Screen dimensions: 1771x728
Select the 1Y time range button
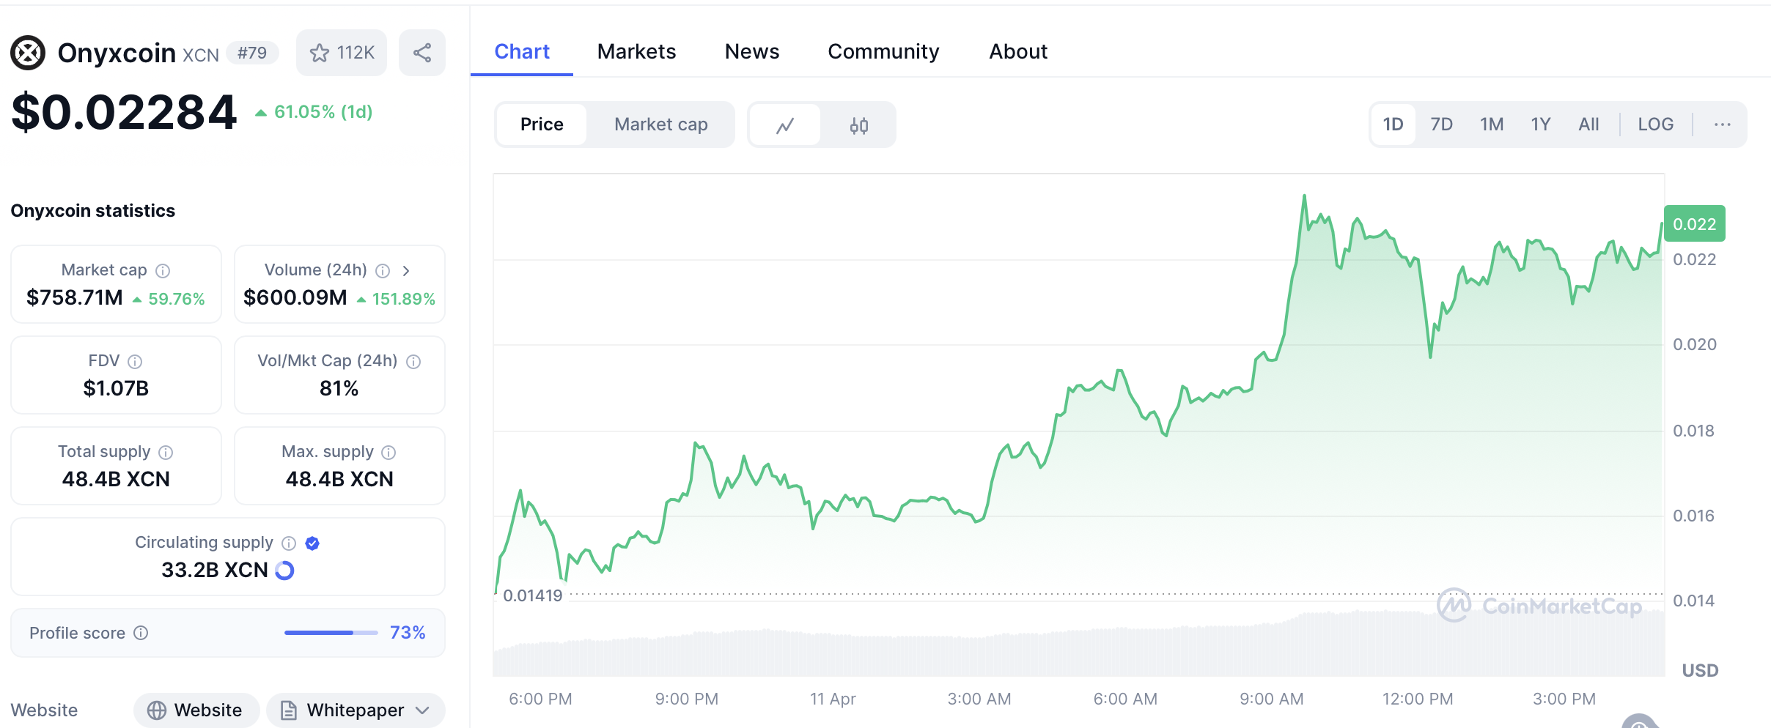click(1540, 125)
